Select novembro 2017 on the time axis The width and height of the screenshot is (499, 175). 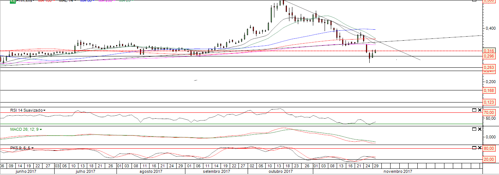[x=398, y=171]
